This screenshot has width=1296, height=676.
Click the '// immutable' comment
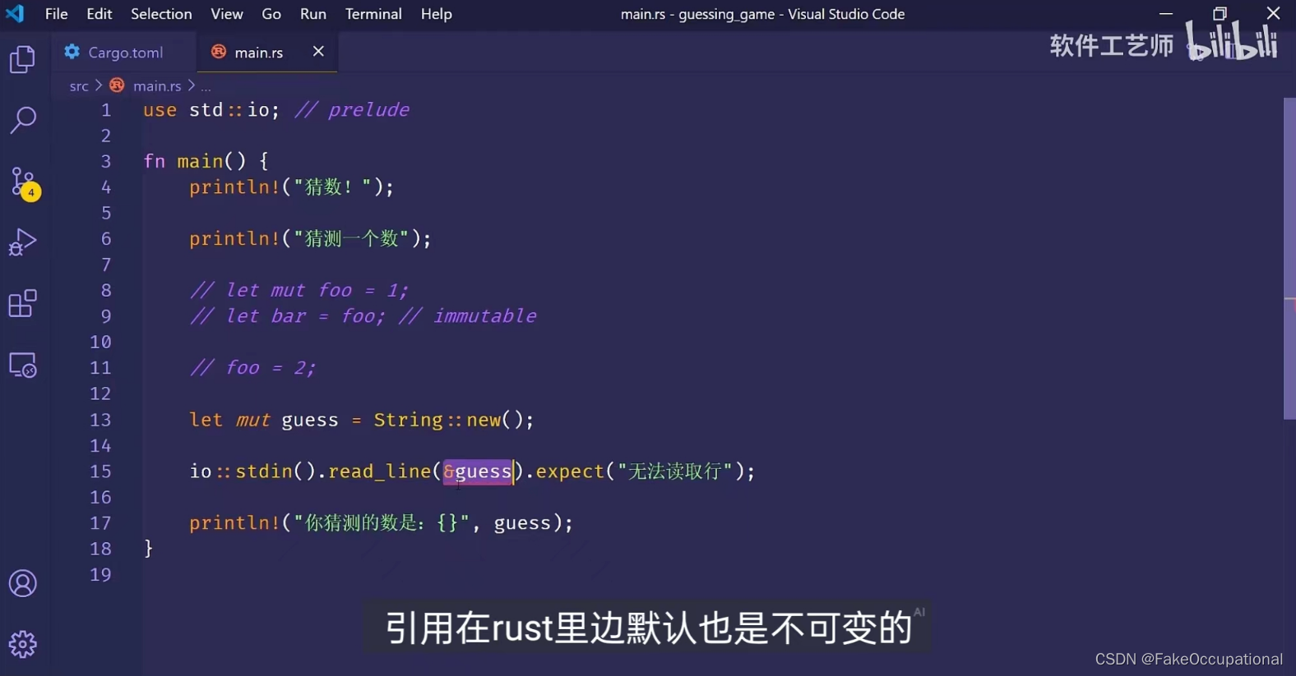pos(468,316)
